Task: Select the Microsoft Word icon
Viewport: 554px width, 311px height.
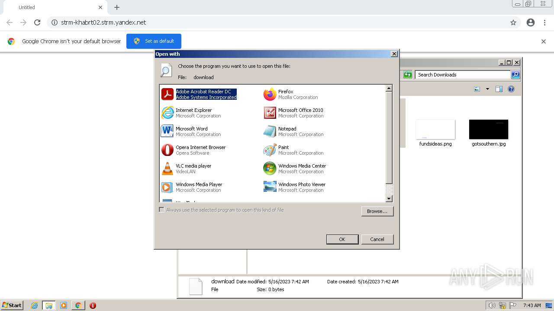Action: click(167, 131)
